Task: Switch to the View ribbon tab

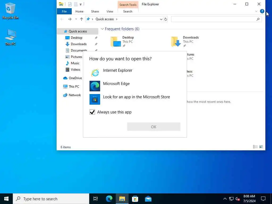Action: tap(110, 11)
